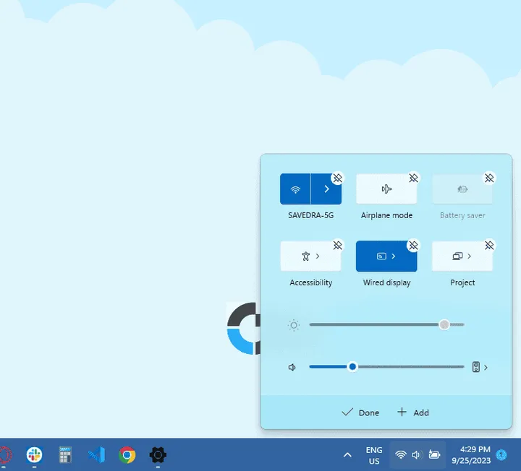Viewport: 521px width, 471px height.
Task: Toggle Wi-Fi on the SAVEDRA-5G tile
Action: pos(295,189)
